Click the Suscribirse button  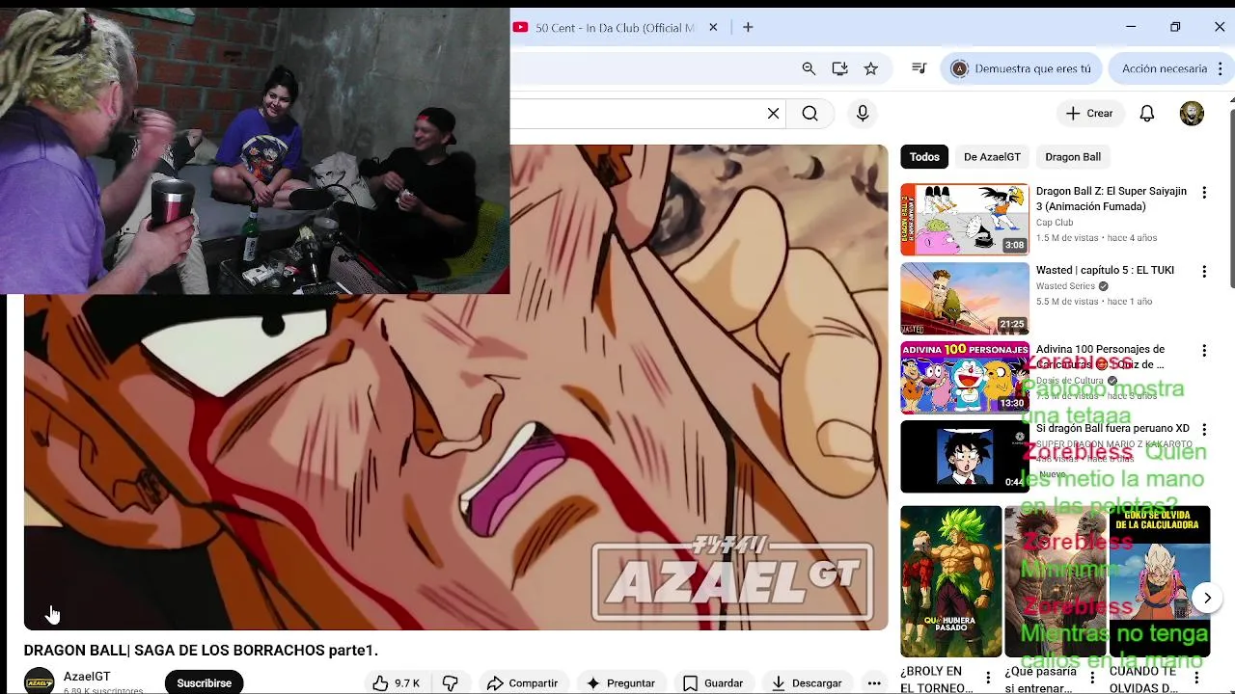[204, 682]
